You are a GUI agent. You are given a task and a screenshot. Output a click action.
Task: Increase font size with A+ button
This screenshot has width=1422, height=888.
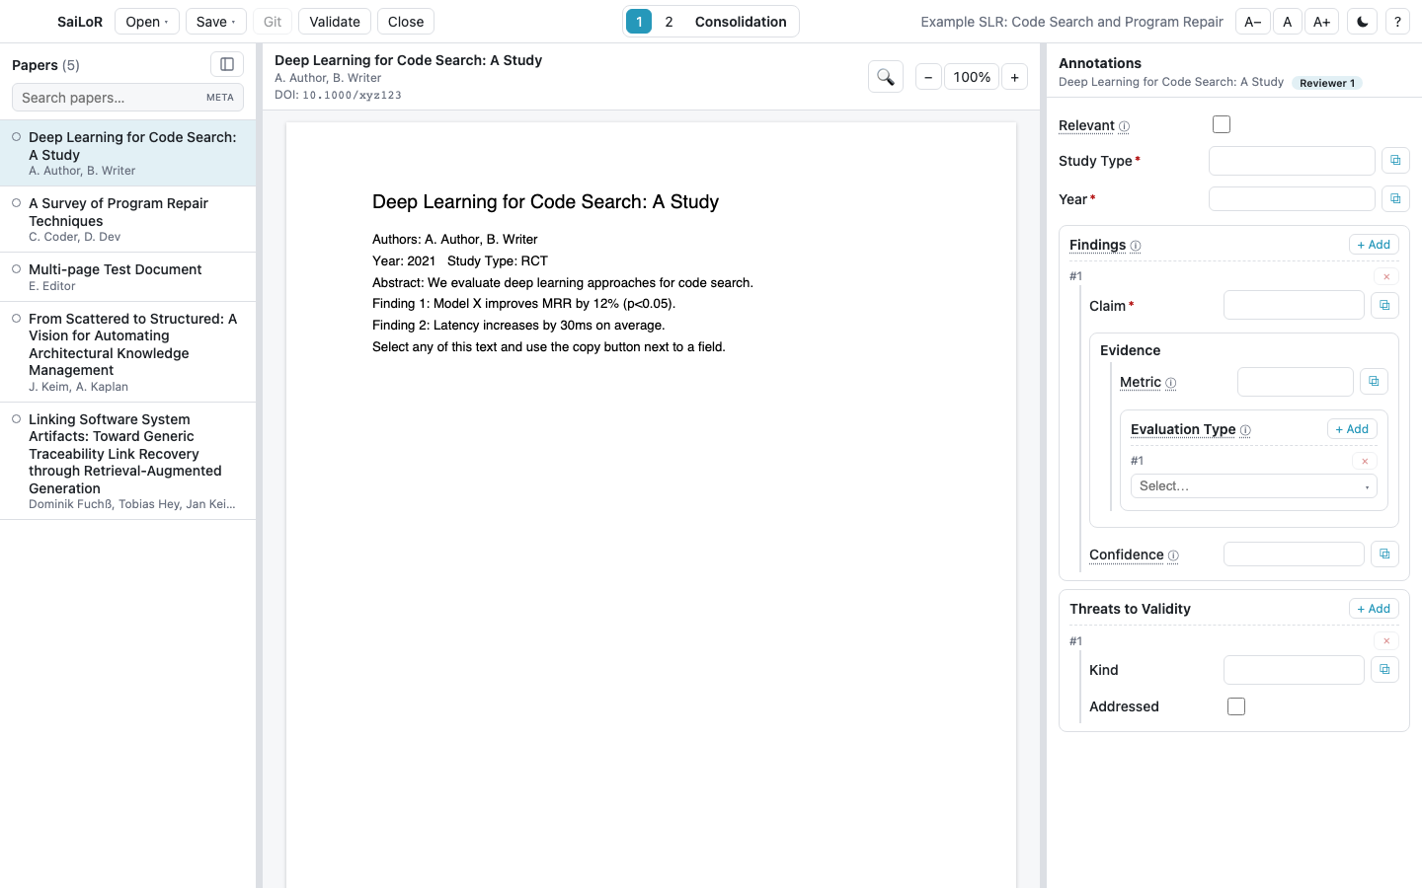tap(1321, 22)
